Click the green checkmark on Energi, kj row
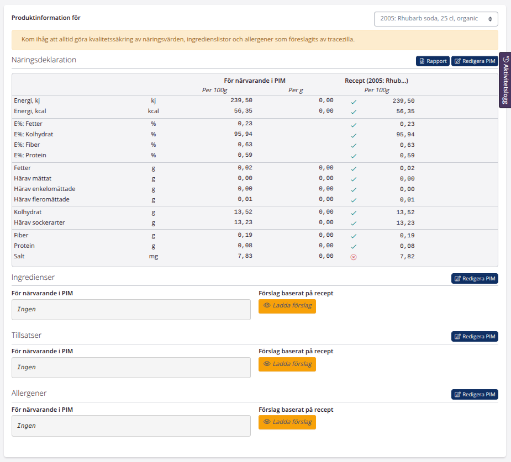The height and width of the screenshot is (462, 511). click(354, 101)
